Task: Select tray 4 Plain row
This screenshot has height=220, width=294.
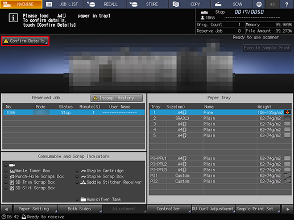Action: (x=221, y=130)
